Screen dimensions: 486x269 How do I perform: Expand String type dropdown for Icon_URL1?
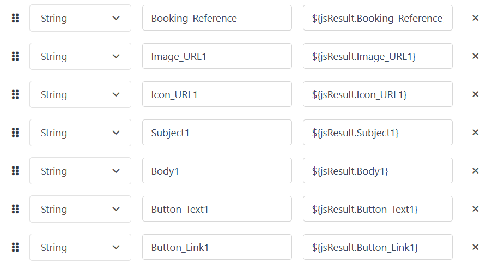[x=80, y=94]
